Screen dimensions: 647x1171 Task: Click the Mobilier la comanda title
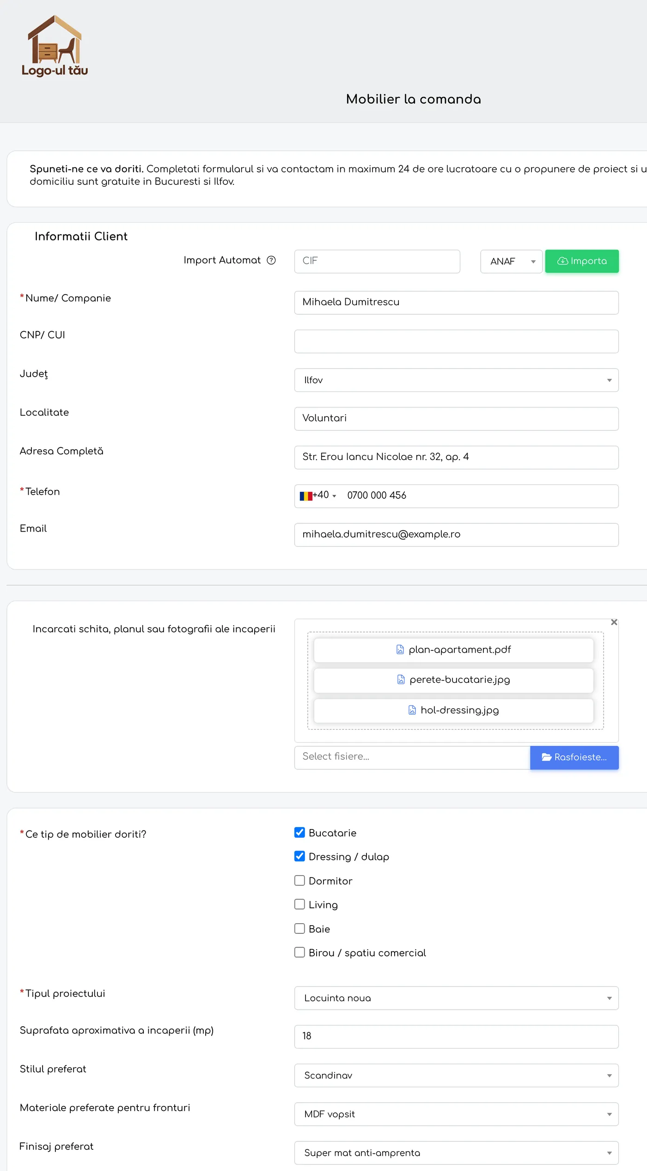(414, 99)
